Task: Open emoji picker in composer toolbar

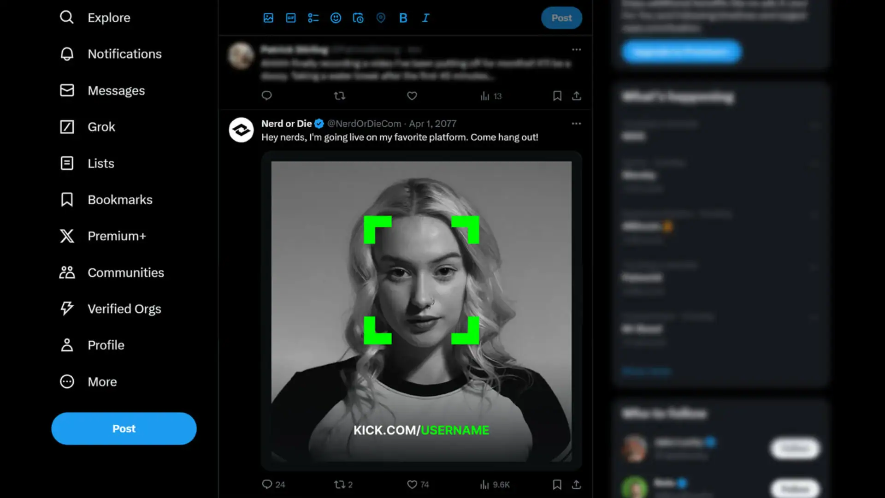Action: pyautogui.click(x=336, y=18)
